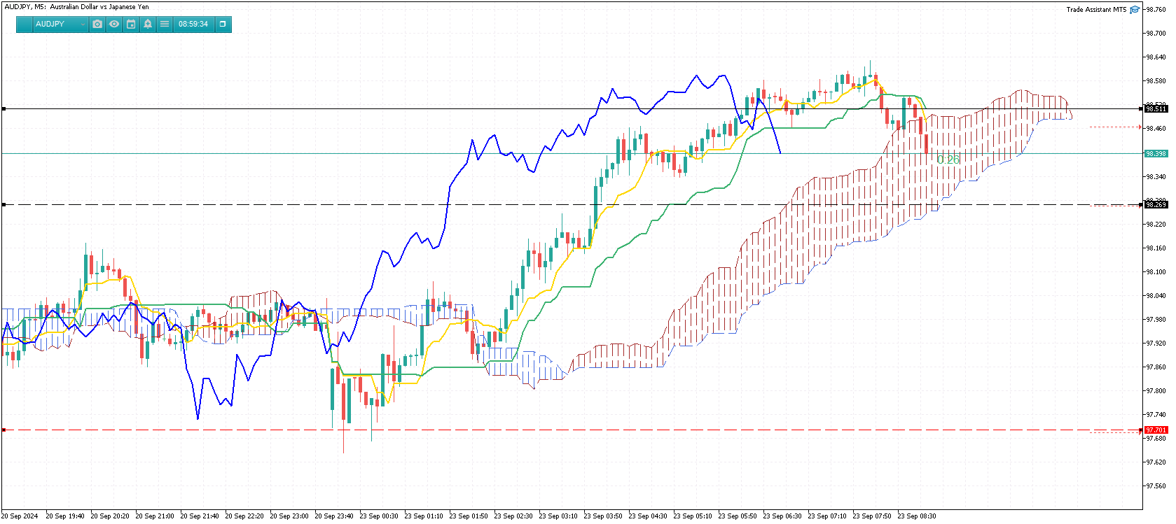Click the 98.760 price axis label

coord(1156,10)
